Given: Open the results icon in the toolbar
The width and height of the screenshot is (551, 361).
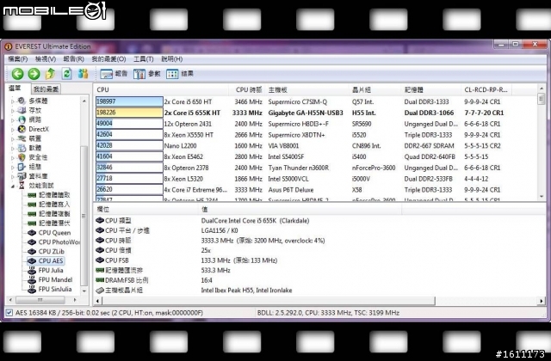Looking at the screenshot, I should [172, 74].
